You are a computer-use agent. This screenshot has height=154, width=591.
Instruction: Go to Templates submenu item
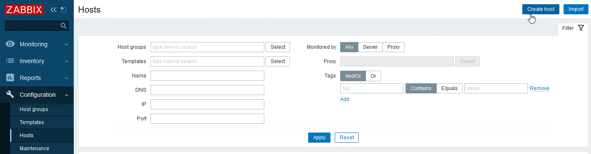[x=32, y=122]
